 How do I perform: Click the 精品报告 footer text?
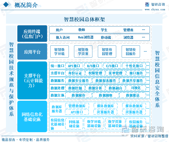(8, 140)
